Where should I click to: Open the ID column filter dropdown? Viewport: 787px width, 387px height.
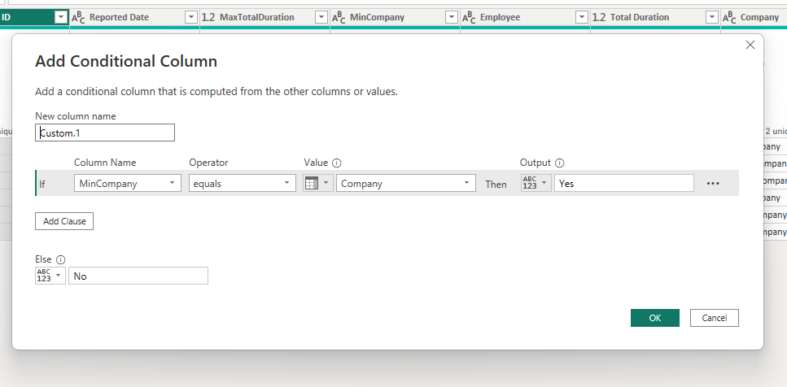click(61, 17)
